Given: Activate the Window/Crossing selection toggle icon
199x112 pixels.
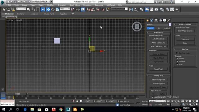Looking at the screenshot, I should click(x=43, y=9).
